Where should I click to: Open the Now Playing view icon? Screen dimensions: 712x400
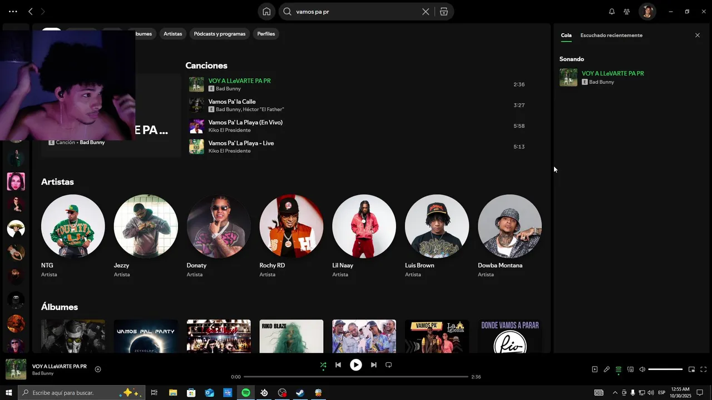pos(595,369)
